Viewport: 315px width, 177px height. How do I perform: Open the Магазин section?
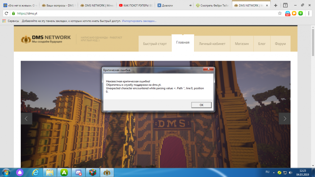pyautogui.click(x=242, y=44)
